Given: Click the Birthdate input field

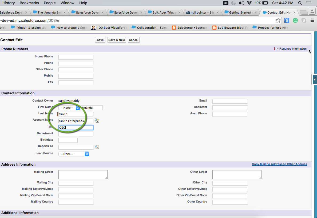Looking at the screenshot, I should (68, 140).
